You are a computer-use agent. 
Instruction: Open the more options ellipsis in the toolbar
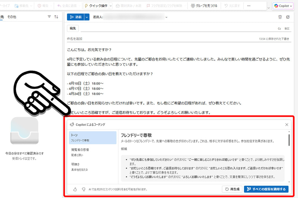pos(248,6)
